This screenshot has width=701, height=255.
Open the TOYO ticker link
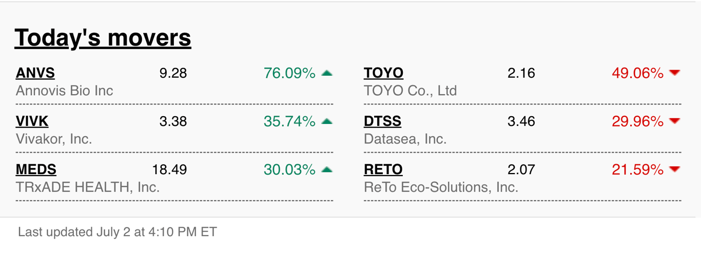coord(383,73)
